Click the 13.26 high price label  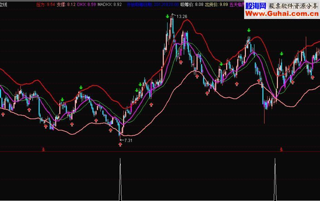(x=182, y=17)
